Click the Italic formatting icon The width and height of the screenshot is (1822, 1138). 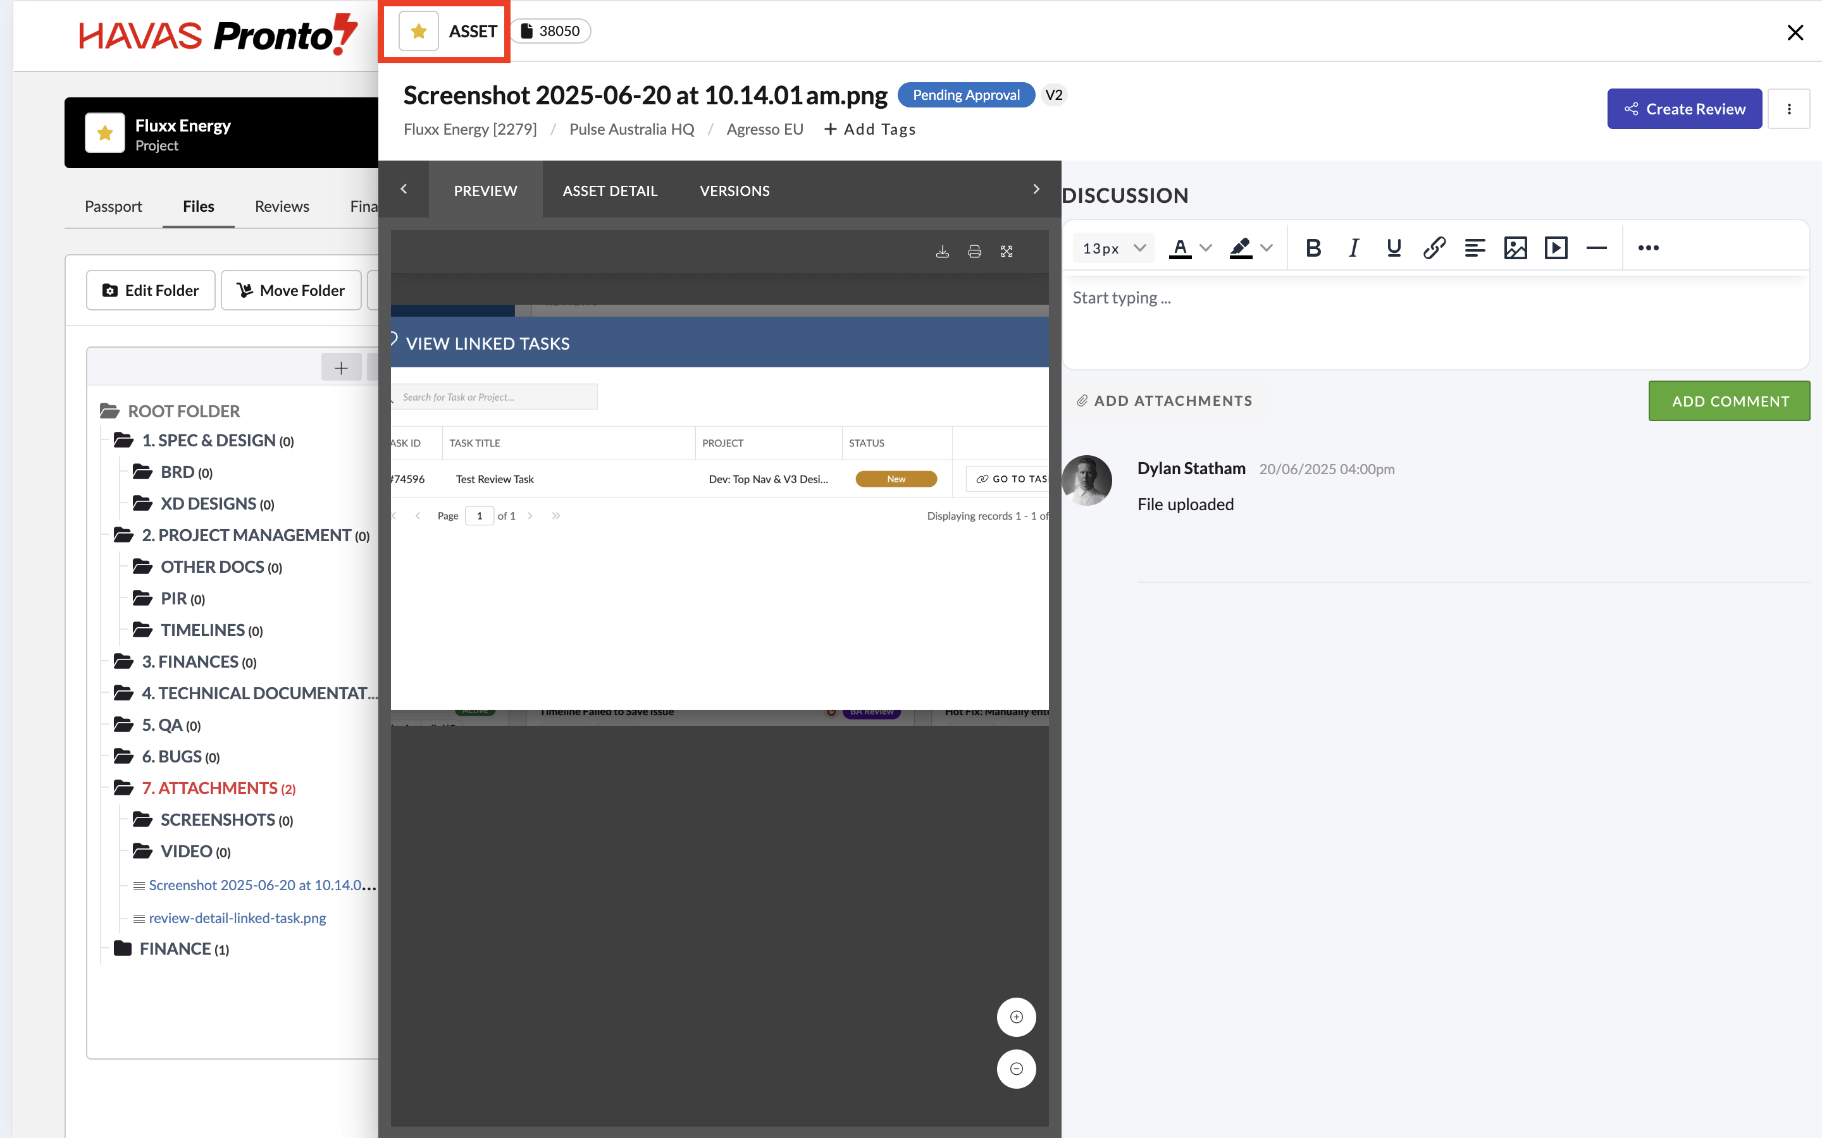(x=1353, y=248)
